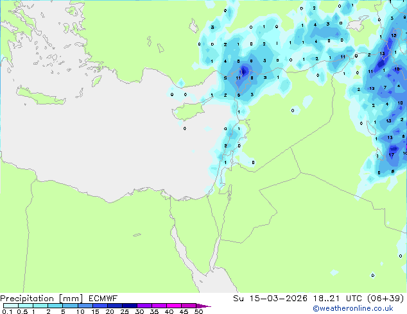This screenshot has height=314, width=407.
Task: Click the legend label "0.1"
Action: [7, 311]
